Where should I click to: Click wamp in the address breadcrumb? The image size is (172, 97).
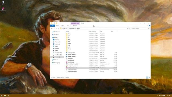[78, 28]
